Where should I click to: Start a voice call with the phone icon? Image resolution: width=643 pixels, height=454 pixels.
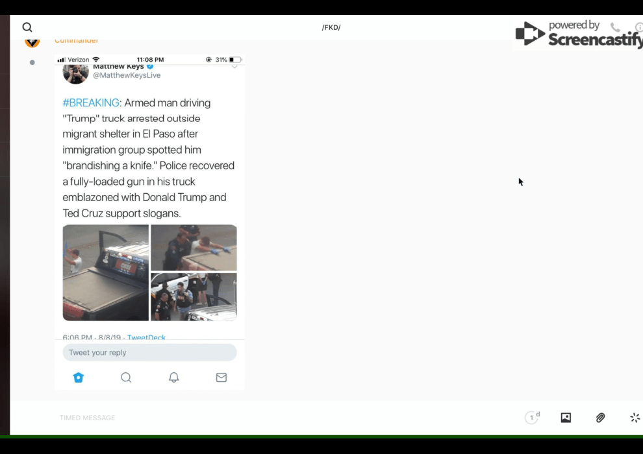[615, 27]
